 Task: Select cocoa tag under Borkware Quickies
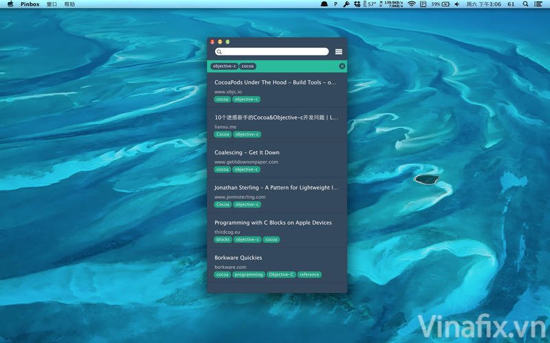[222, 274]
